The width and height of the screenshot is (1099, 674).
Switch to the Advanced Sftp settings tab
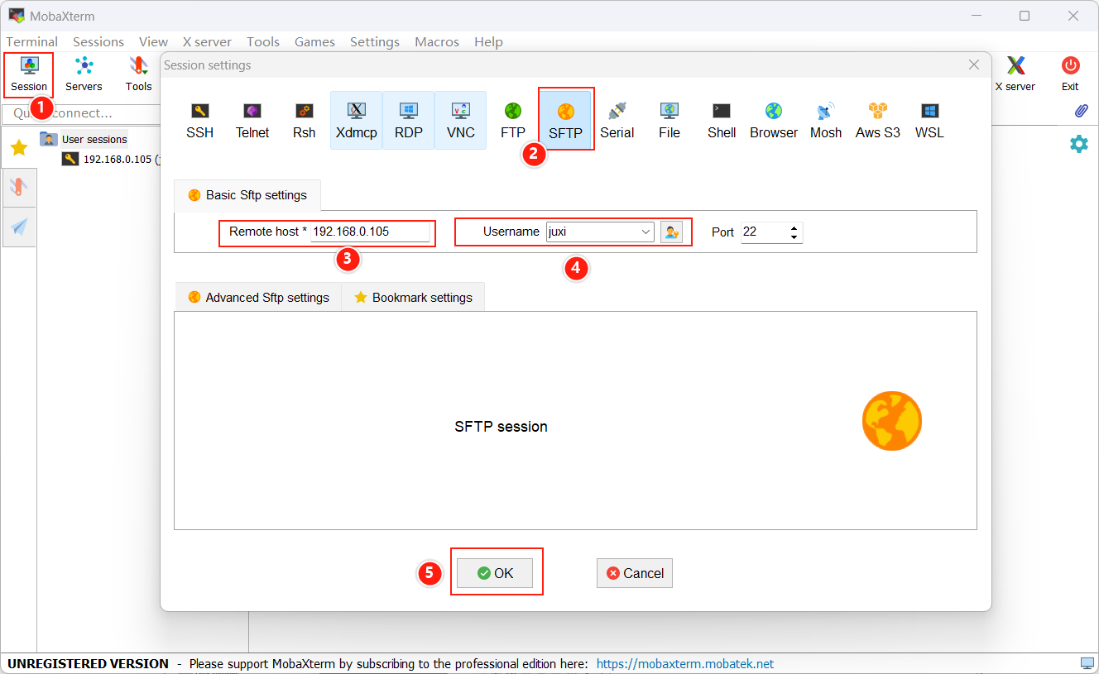[258, 298]
